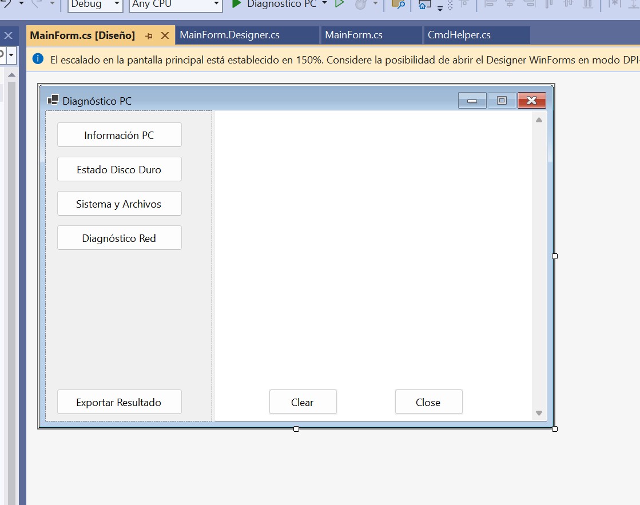Click the textbox scrollbar down arrow
Screen dimensions: 640x505
point(538,413)
